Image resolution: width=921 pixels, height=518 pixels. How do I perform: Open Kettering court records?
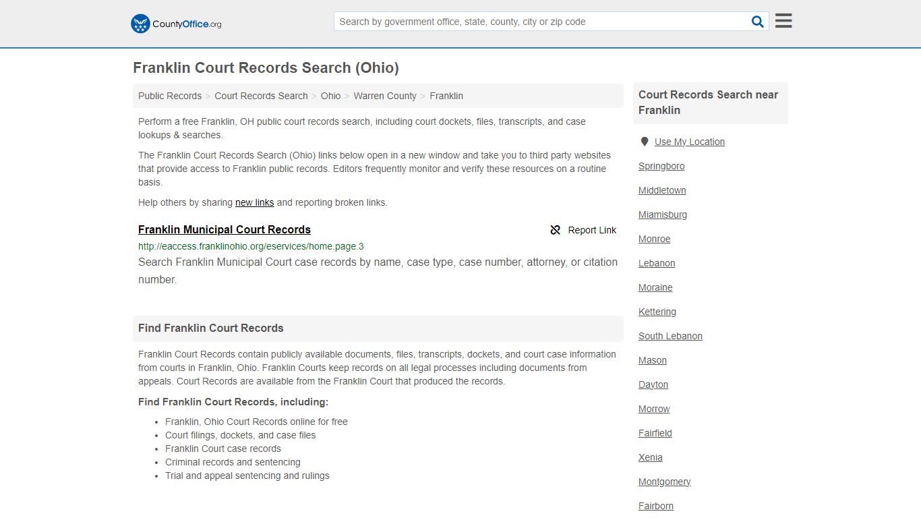[x=657, y=312]
